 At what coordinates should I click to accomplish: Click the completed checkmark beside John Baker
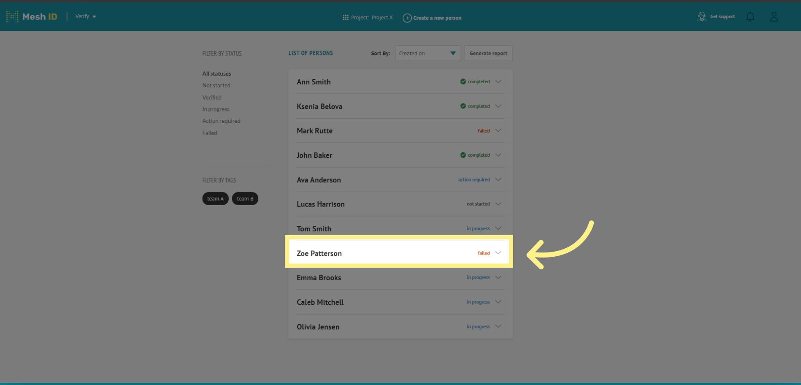463,155
